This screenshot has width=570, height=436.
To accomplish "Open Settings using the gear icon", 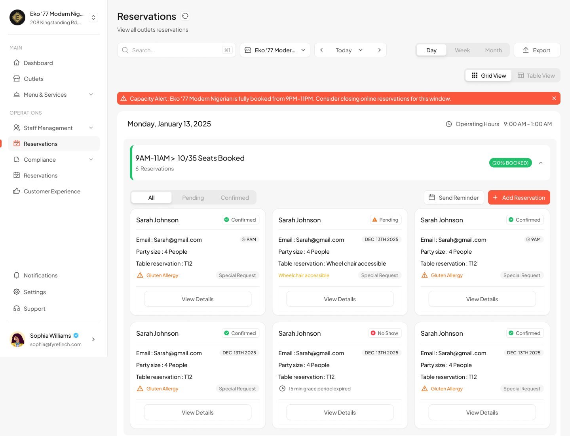I will tap(17, 292).
